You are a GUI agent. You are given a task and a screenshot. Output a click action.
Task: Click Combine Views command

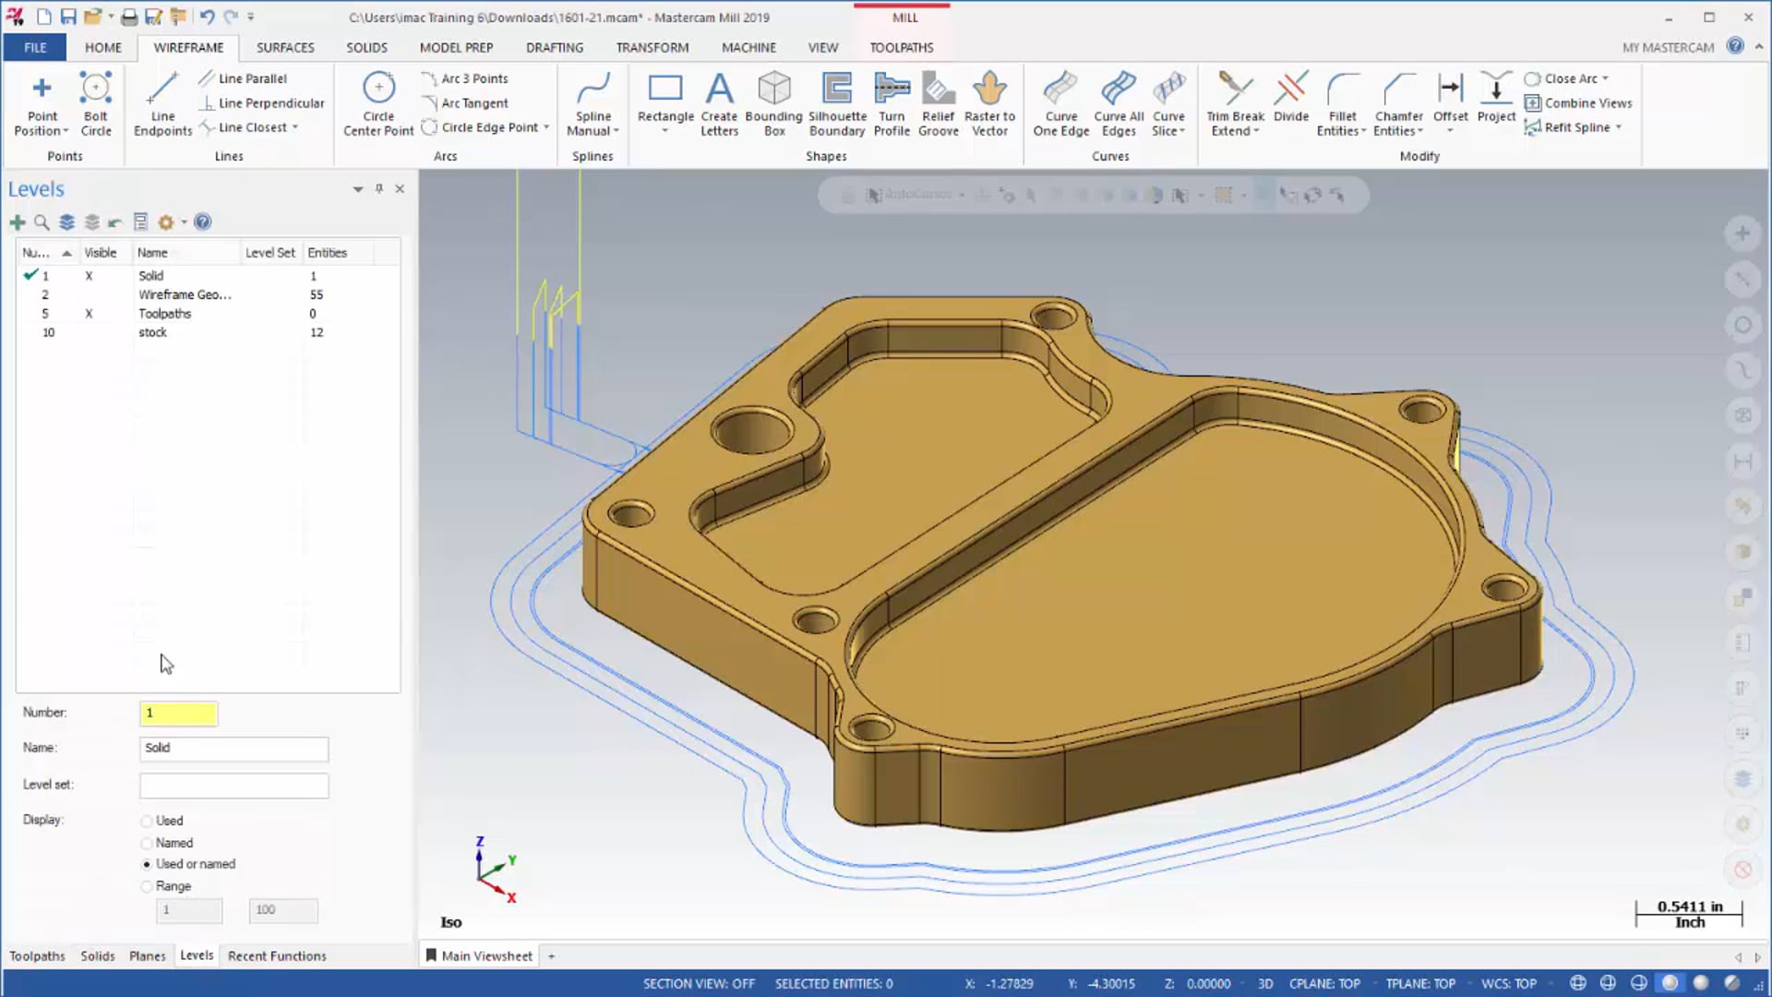[x=1578, y=103]
